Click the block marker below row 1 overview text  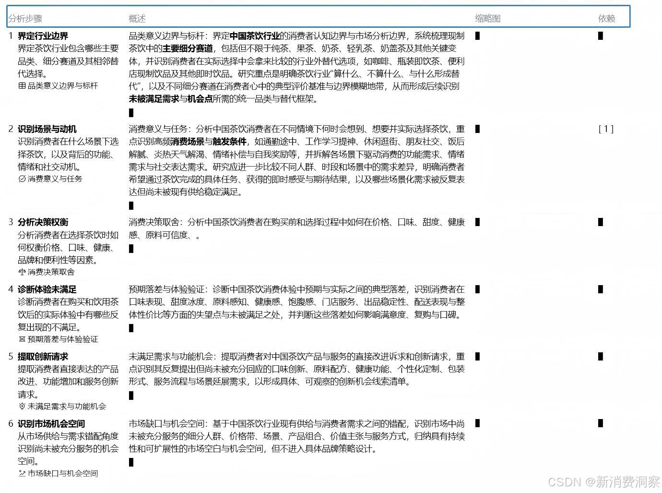pos(131,113)
